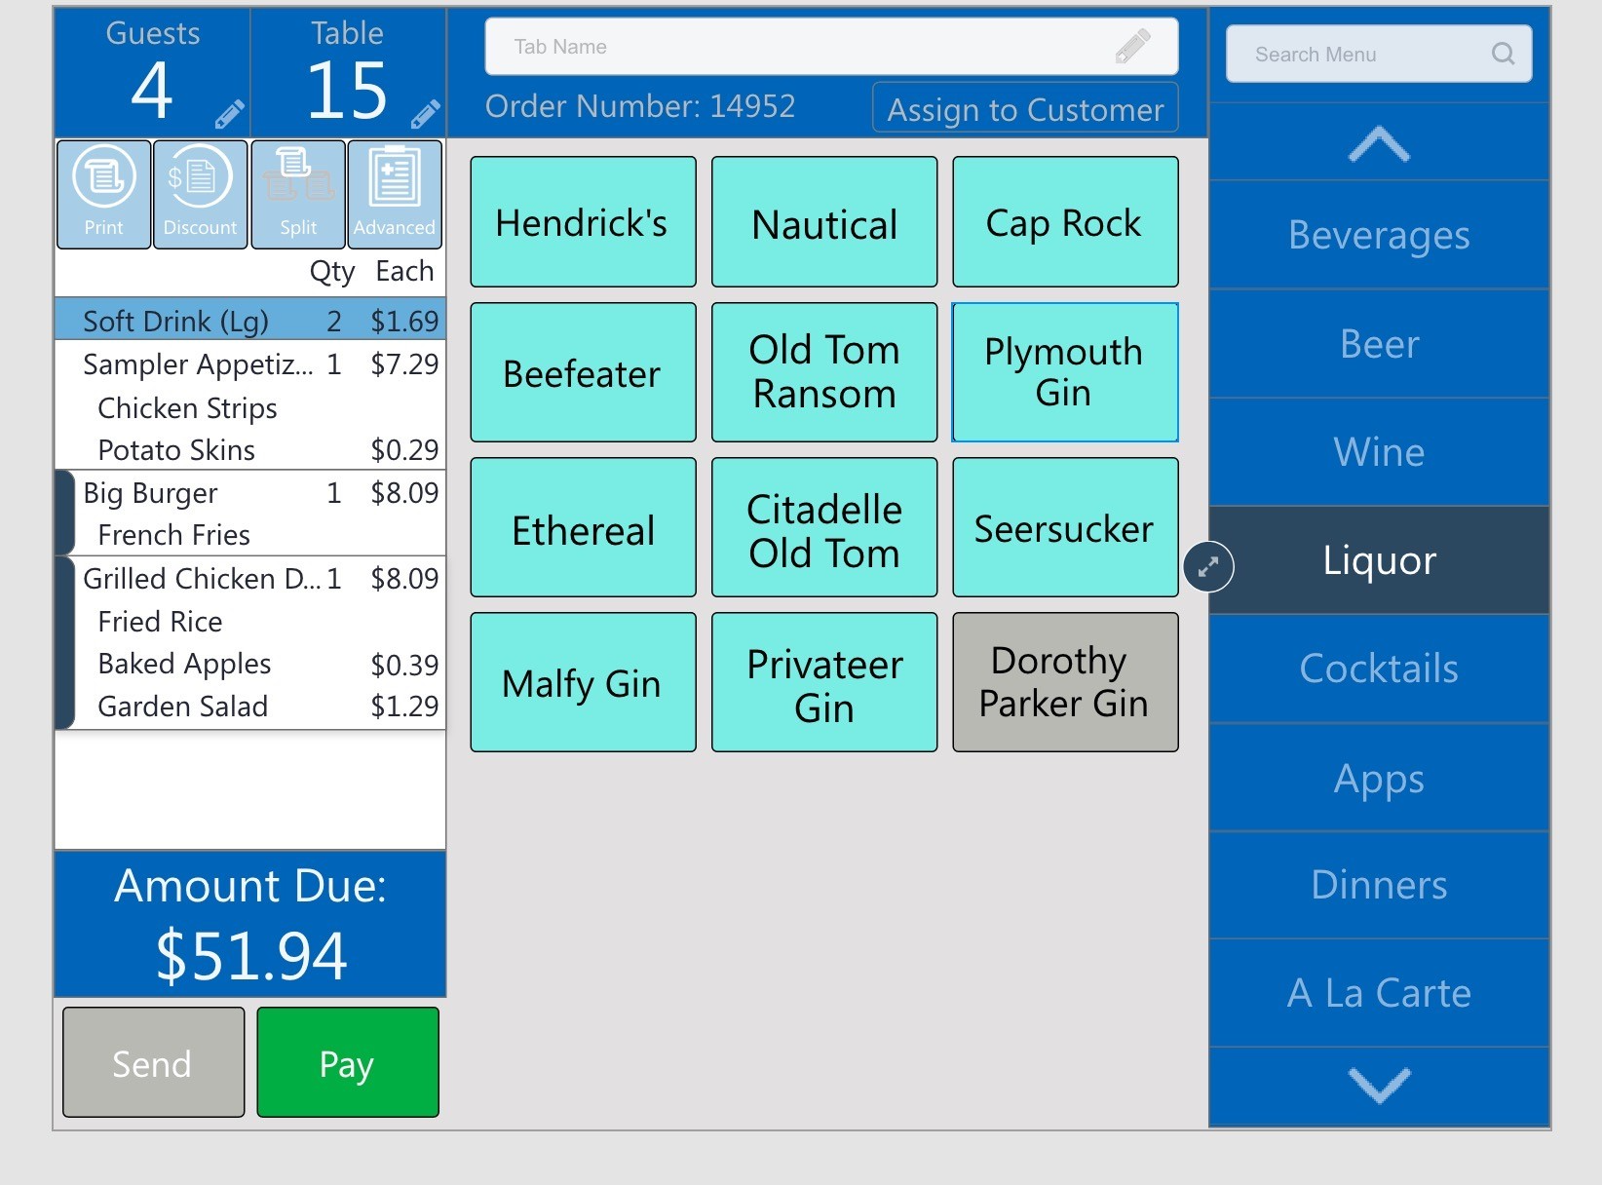Add Citadelle Old Tom
The image size is (1602, 1185).
coord(824,527)
